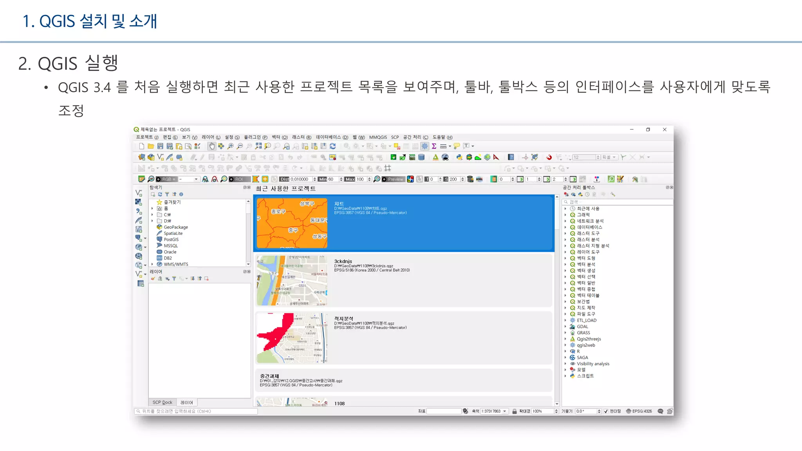Image resolution: width=802 pixels, height=451 pixels.
Task: Click the Add Vector Layer sidebar icon
Action: pyautogui.click(x=139, y=193)
